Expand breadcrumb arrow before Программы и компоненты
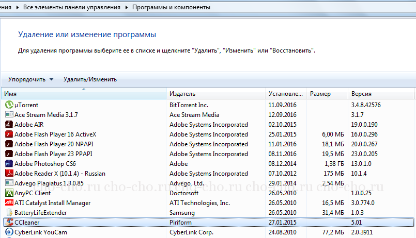 127,8
